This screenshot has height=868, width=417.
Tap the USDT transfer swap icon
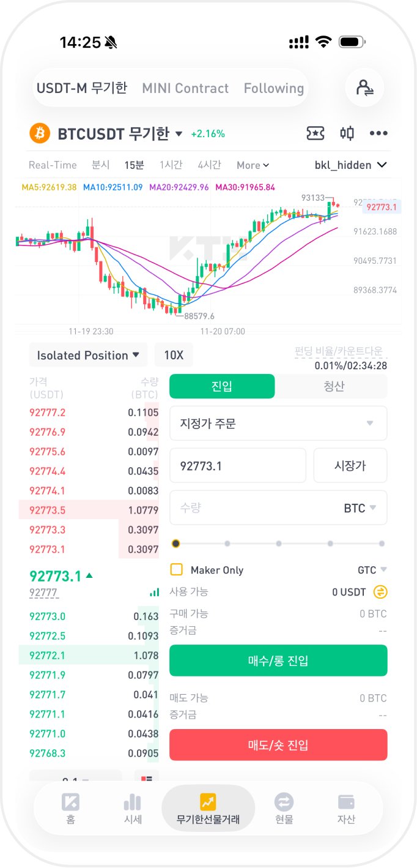(x=380, y=592)
